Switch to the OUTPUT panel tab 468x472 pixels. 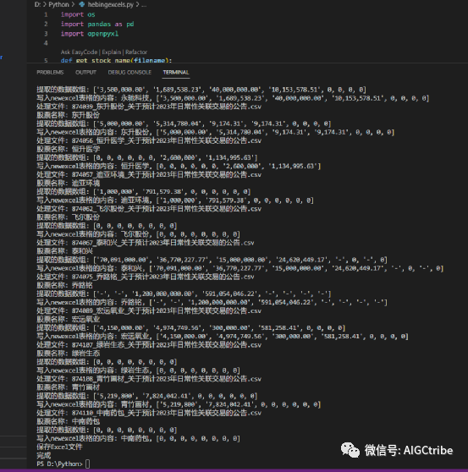[x=85, y=72]
